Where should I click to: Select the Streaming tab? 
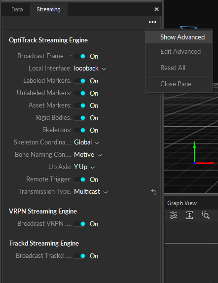49,9
